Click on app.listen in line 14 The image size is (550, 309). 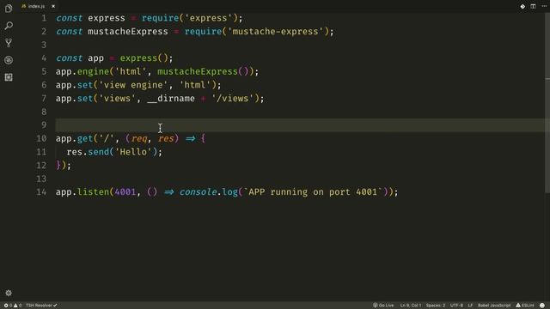(82, 192)
